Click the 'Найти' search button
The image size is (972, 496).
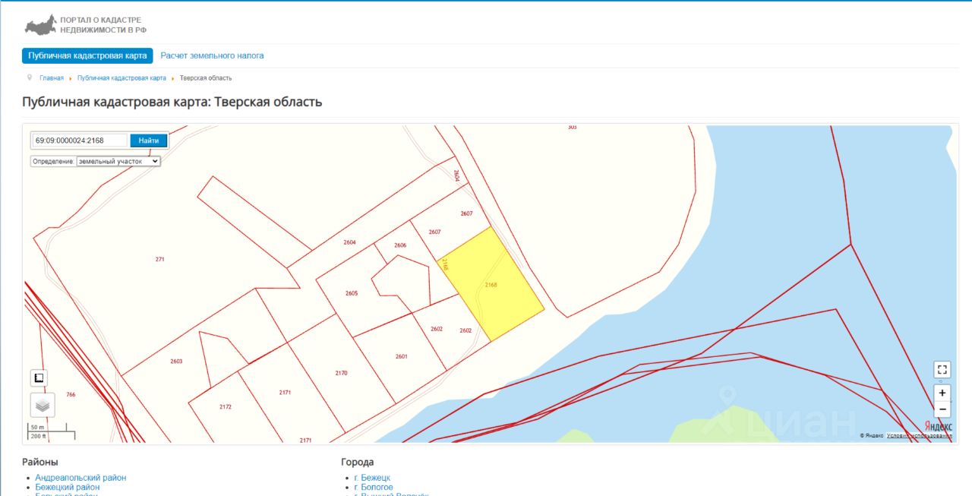coord(149,141)
